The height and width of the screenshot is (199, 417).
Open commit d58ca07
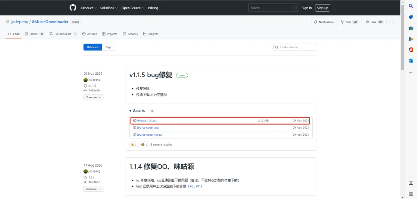pyautogui.click(x=94, y=182)
